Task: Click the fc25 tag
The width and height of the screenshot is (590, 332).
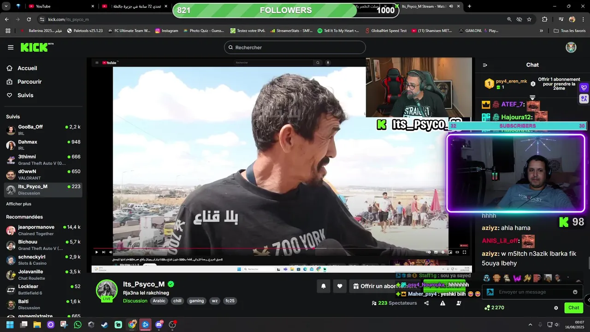Action: point(230,301)
